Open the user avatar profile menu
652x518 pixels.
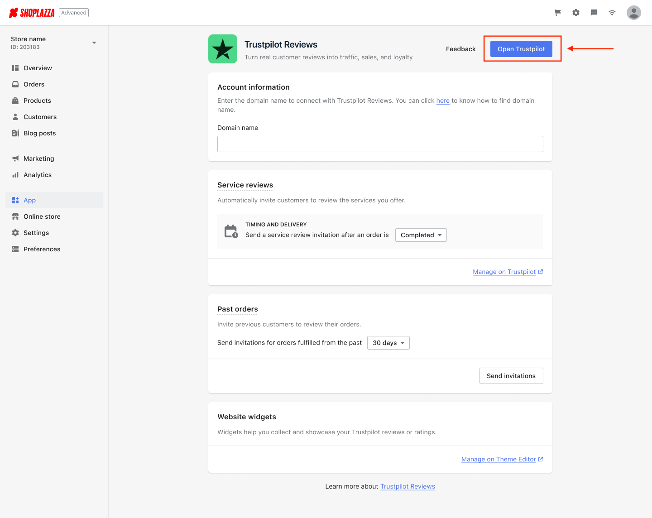[x=634, y=13]
